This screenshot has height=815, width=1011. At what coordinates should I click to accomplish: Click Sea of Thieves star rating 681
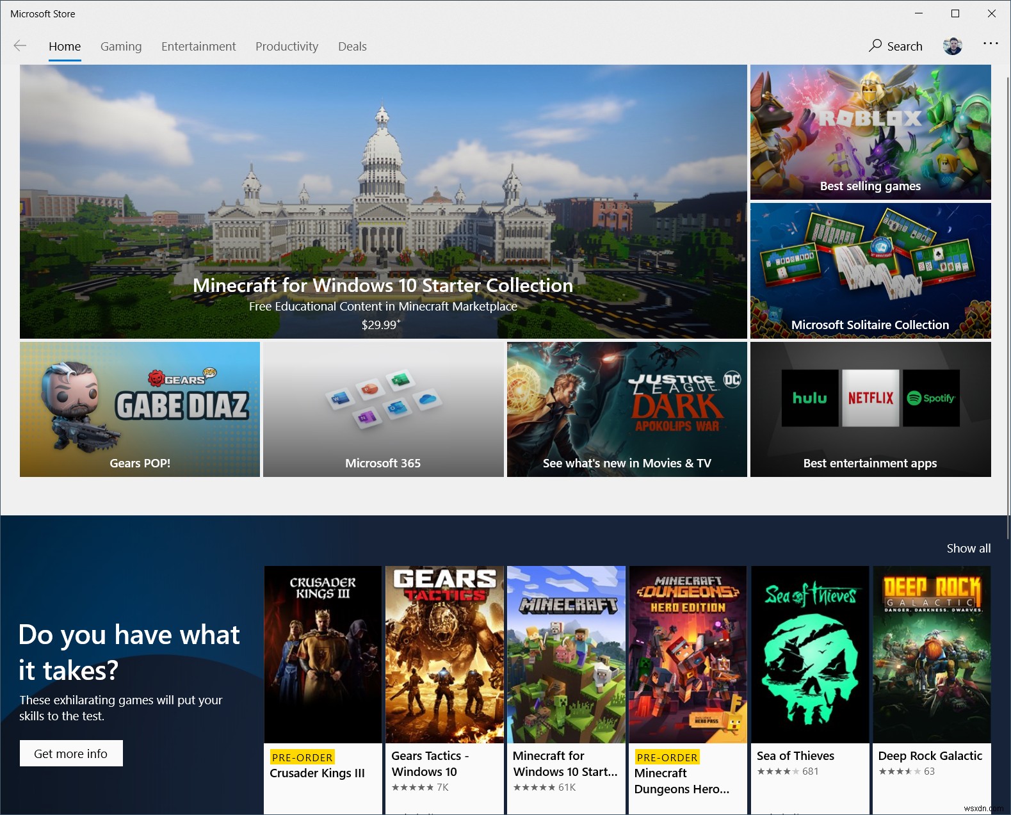788,771
